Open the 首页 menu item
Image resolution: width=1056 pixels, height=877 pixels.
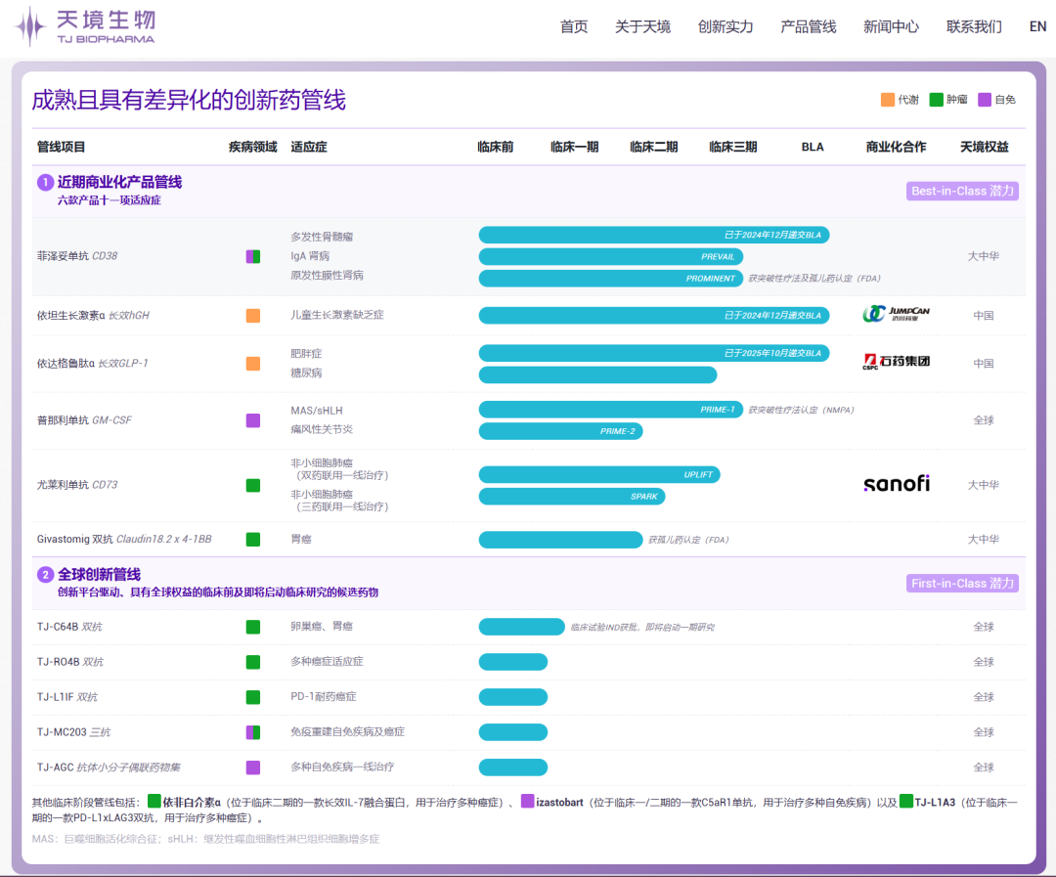point(574,26)
